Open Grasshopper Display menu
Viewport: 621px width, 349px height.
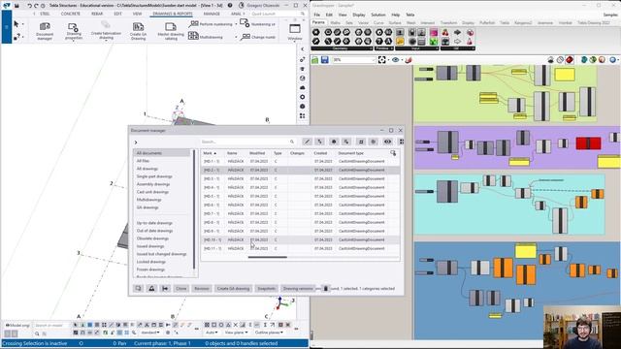click(359, 15)
